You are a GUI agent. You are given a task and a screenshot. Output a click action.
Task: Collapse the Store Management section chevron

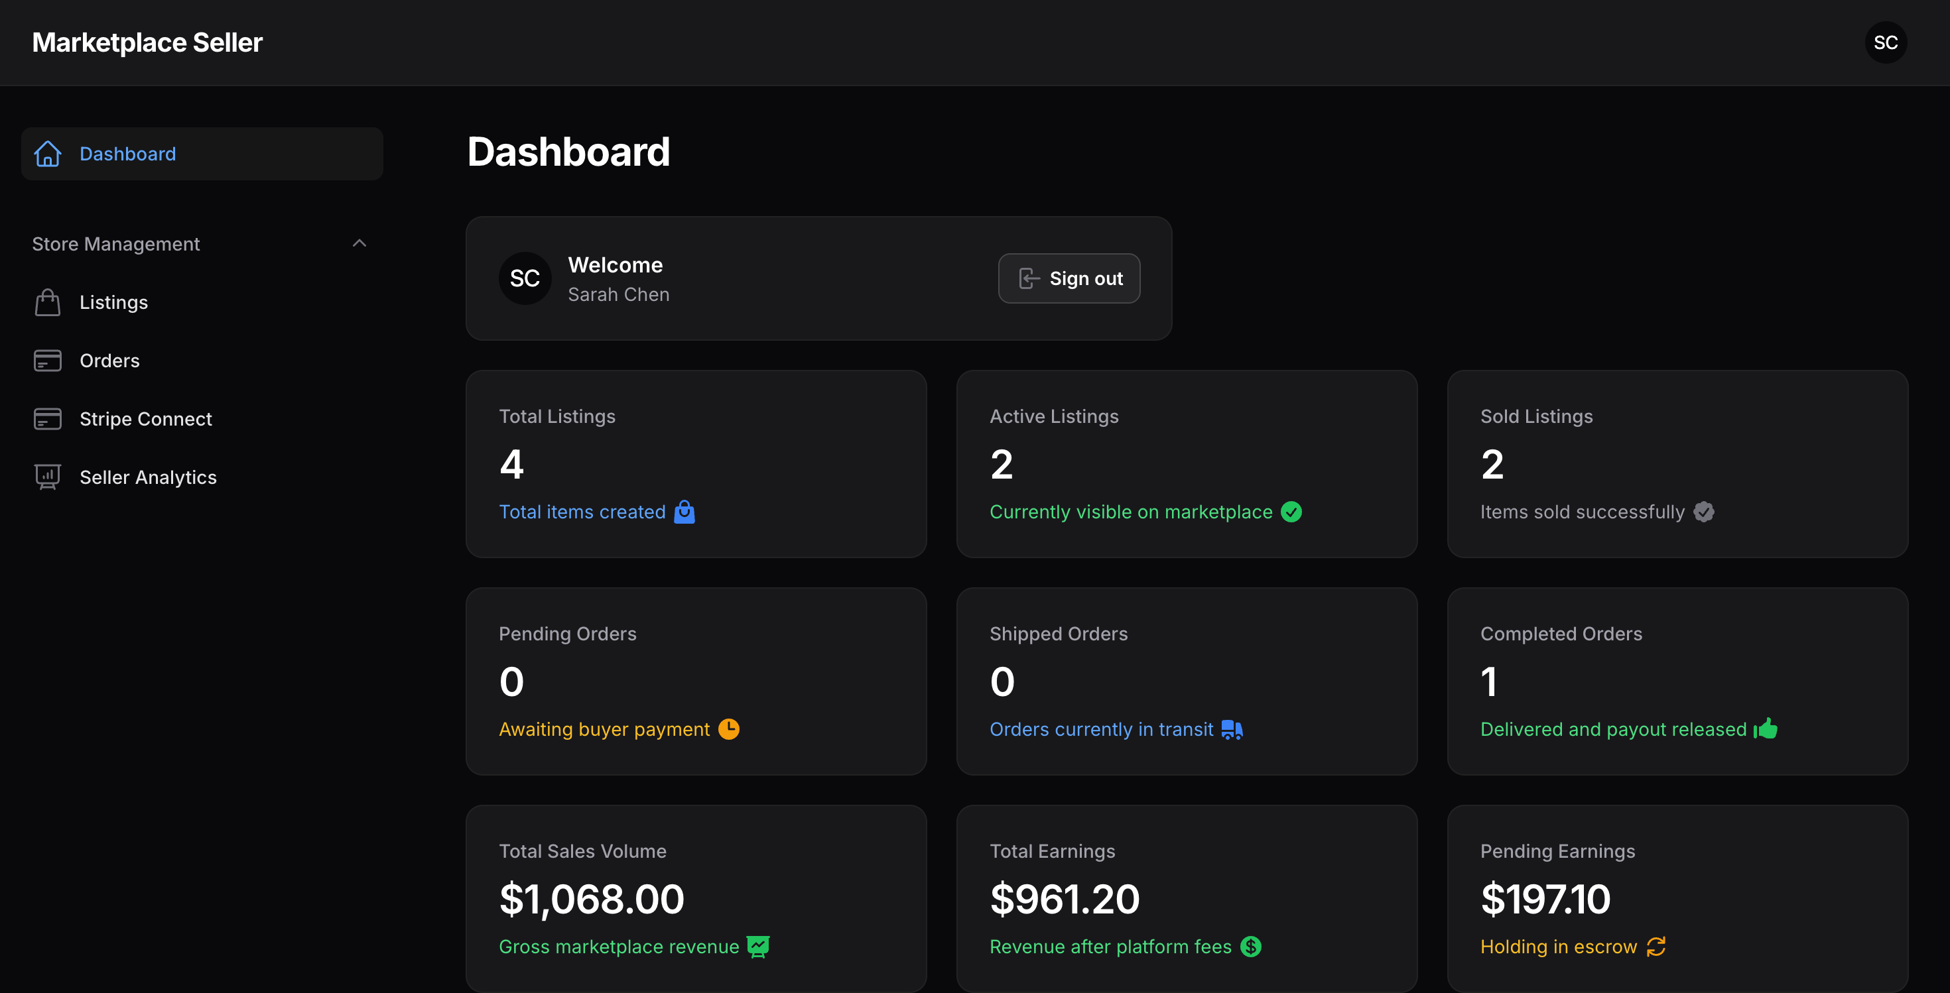tap(359, 243)
